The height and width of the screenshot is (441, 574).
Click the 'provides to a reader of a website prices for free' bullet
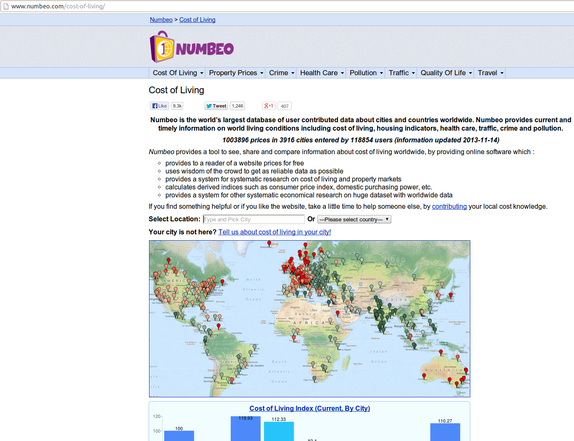(x=235, y=163)
